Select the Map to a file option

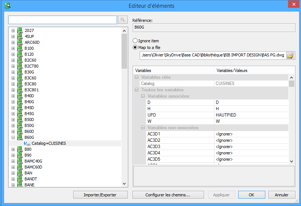coord(135,48)
